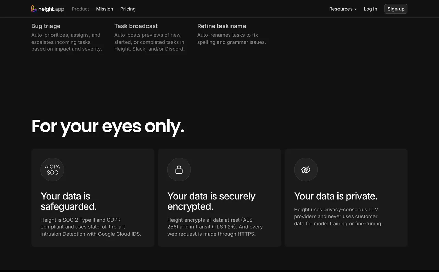
Task: Click the Bug triage feature heading
Action: [x=46, y=26]
